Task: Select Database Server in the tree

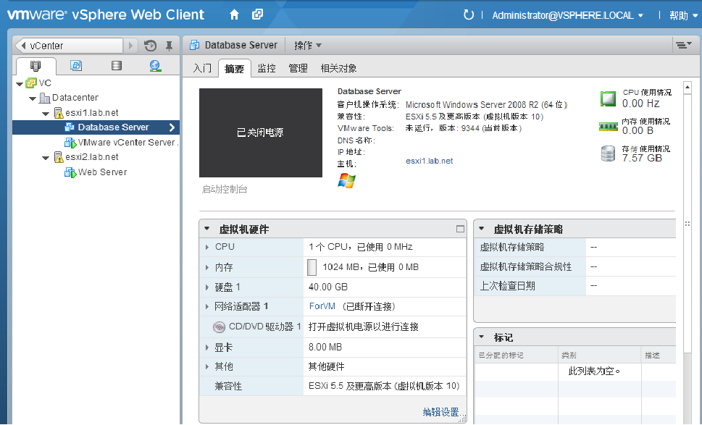Action: tap(113, 127)
